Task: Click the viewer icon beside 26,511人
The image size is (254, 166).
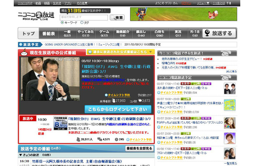Action: [78, 139]
